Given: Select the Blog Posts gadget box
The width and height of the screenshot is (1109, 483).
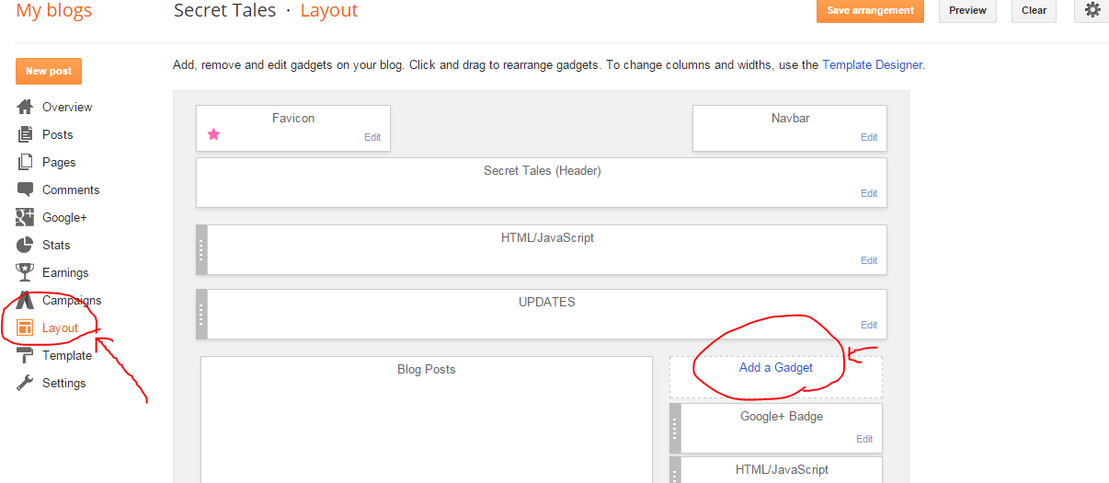Looking at the screenshot, I should pos(427,420).
